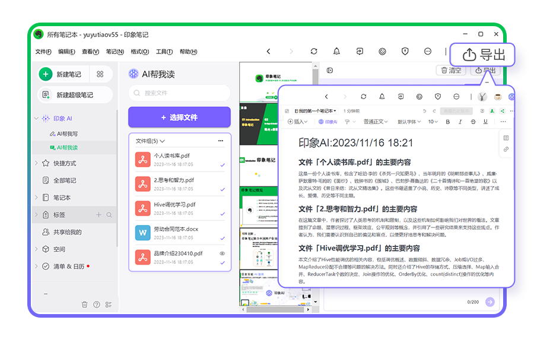The width and height of the screenshot is (534, 342).
Task: Open the 帮助(H) menu
Action: click(188, 52)
